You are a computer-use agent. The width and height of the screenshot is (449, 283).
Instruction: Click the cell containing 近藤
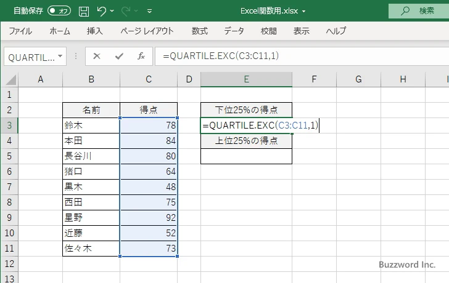pyautogui.click(x=91, y=233)
